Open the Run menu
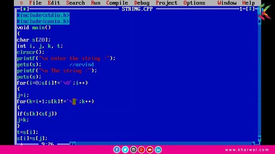The height and width of the screenshot is (154, 275). (95, 3)
